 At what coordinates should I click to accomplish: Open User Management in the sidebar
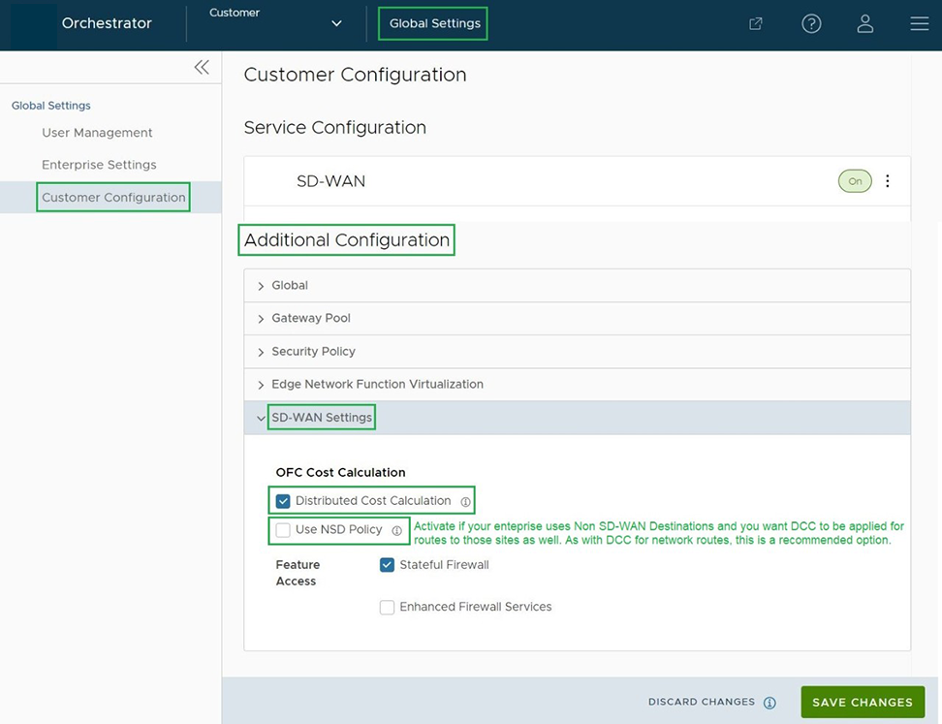tap(97, 133)
